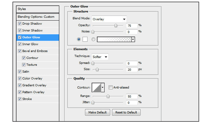Expand the Technique Softer dropdown
211x129 pixels.
click(x=100, y=57)
